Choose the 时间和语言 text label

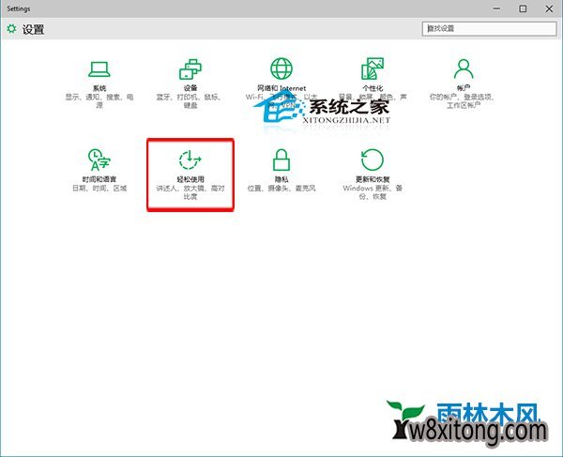point(99,179)
